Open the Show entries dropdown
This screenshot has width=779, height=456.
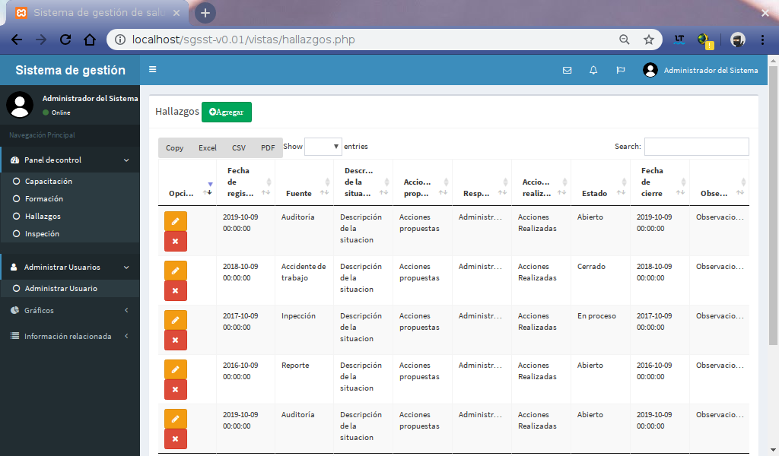click(323, 147)
